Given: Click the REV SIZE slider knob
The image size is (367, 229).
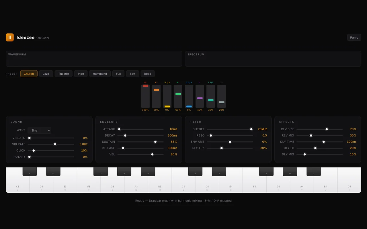Looking at the screenshot, I should point(327,129).
